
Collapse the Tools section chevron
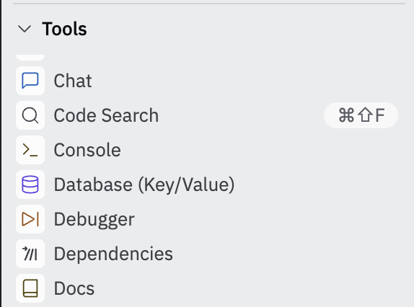click(25, 29)
